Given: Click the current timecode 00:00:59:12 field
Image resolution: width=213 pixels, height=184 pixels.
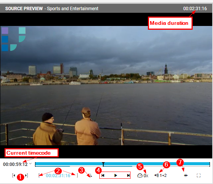Looking at the screenshot, I should pyautogui.click(x=15, y=164).
